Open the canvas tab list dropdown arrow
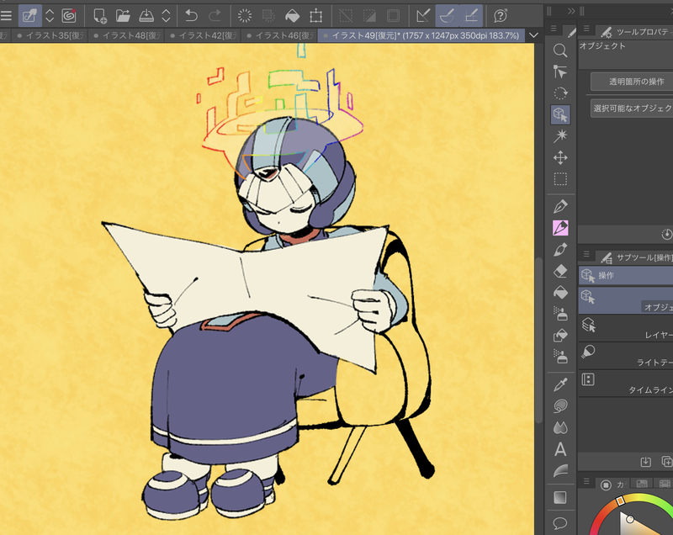The width and height of the screenshot is (673, 535). pyautogui.click(x=533, y=35)
